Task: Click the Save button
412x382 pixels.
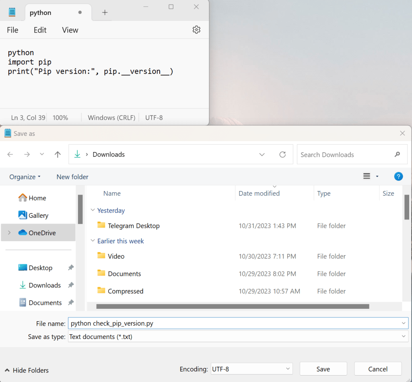Action: tap(323, 369)
